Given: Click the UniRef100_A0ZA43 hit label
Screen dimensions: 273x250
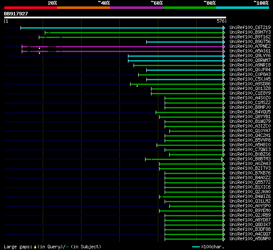Looking at the screenshot, I should 250,164.
